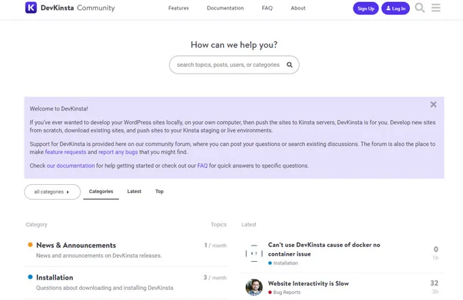Click the Log In button

[396, 8]
